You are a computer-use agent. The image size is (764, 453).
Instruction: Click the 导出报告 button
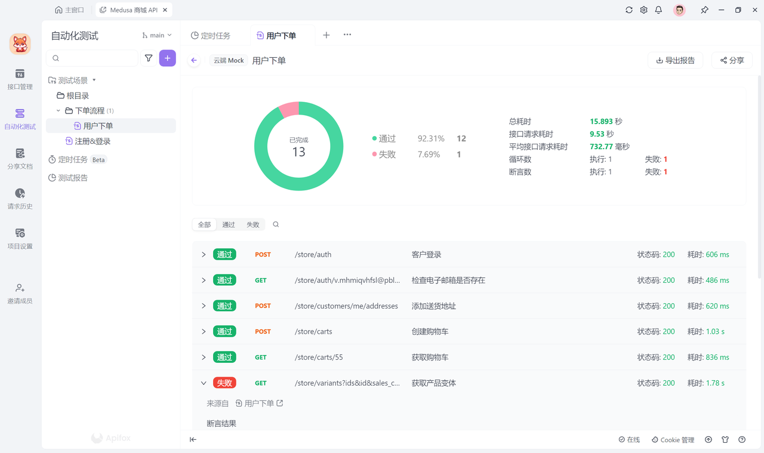pyautogui.click(x=676, y=60)
